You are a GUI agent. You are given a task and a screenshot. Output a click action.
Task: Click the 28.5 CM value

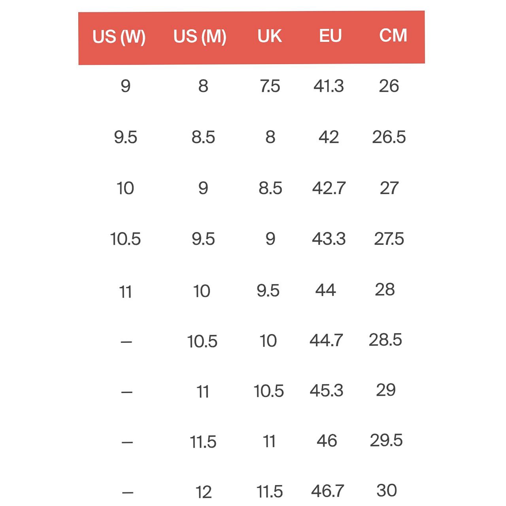click(x=385, y=340)
